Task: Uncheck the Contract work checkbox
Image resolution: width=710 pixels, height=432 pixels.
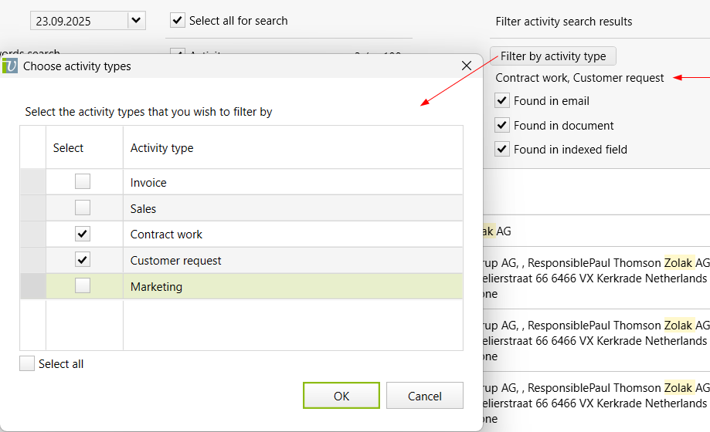Action: pos(83,234)
